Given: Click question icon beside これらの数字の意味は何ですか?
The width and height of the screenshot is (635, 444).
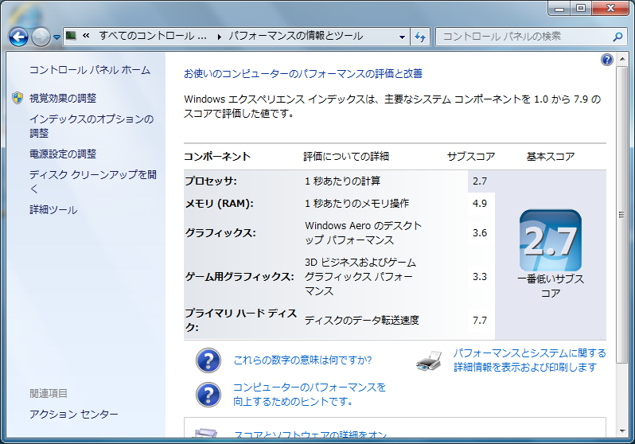Looking at the screenshot, I should point(208,360).
